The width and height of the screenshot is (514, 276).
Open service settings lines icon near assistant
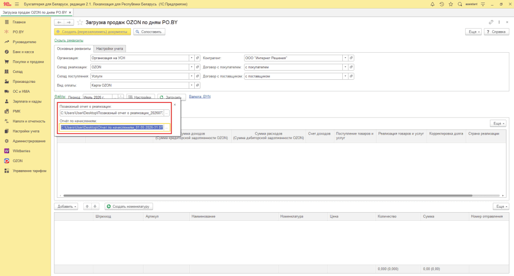483,4
